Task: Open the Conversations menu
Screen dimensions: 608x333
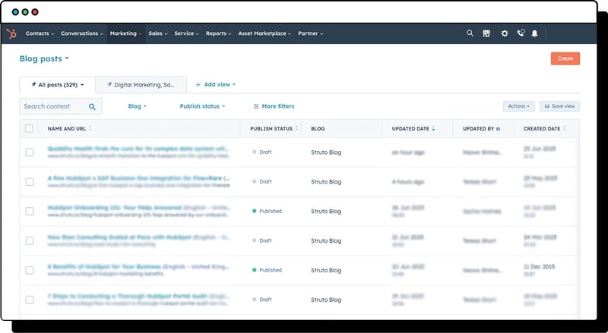Action: click(82, 33)
